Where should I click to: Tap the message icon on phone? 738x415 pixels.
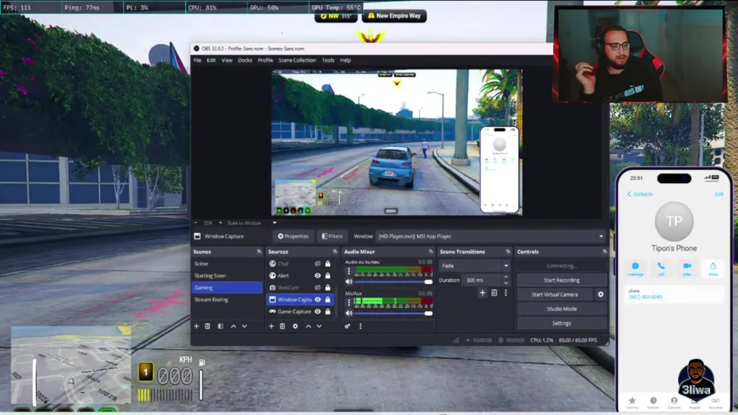pos(635,268)
